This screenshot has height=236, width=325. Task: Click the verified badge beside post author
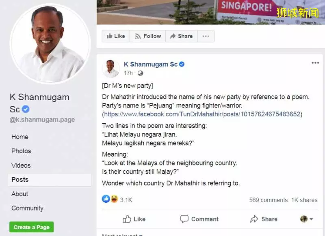coord(182,64)
